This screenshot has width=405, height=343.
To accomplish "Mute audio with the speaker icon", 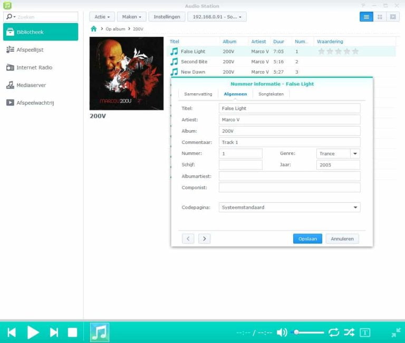I will click(x=282, y=332).
